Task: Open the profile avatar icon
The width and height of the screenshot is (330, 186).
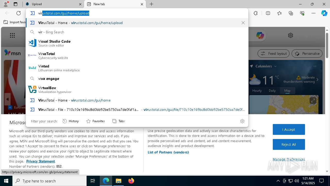Action: tap(6, 4)
